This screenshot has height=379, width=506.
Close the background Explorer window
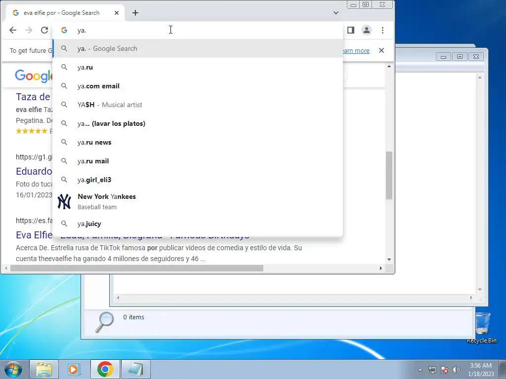click(476, 57)
